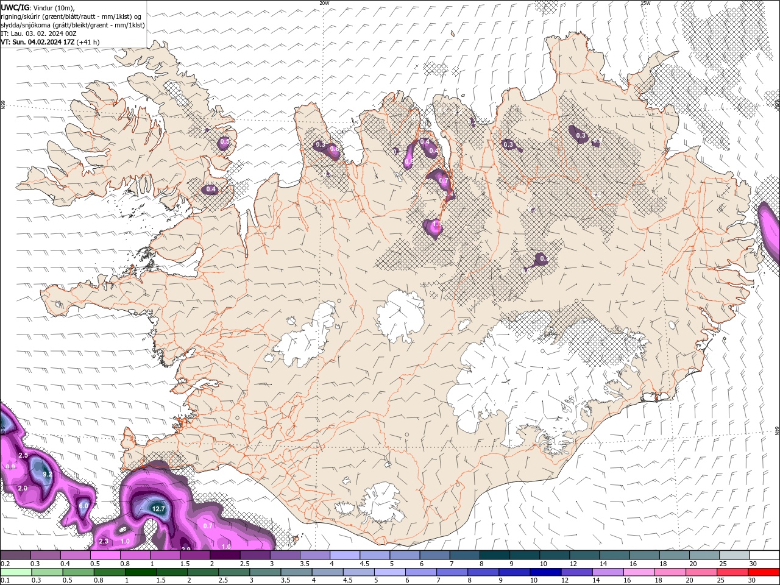Pick the pale lavender 4 swatch in purple legend
This screenshot has height=585, width=780.
(344, 555)
